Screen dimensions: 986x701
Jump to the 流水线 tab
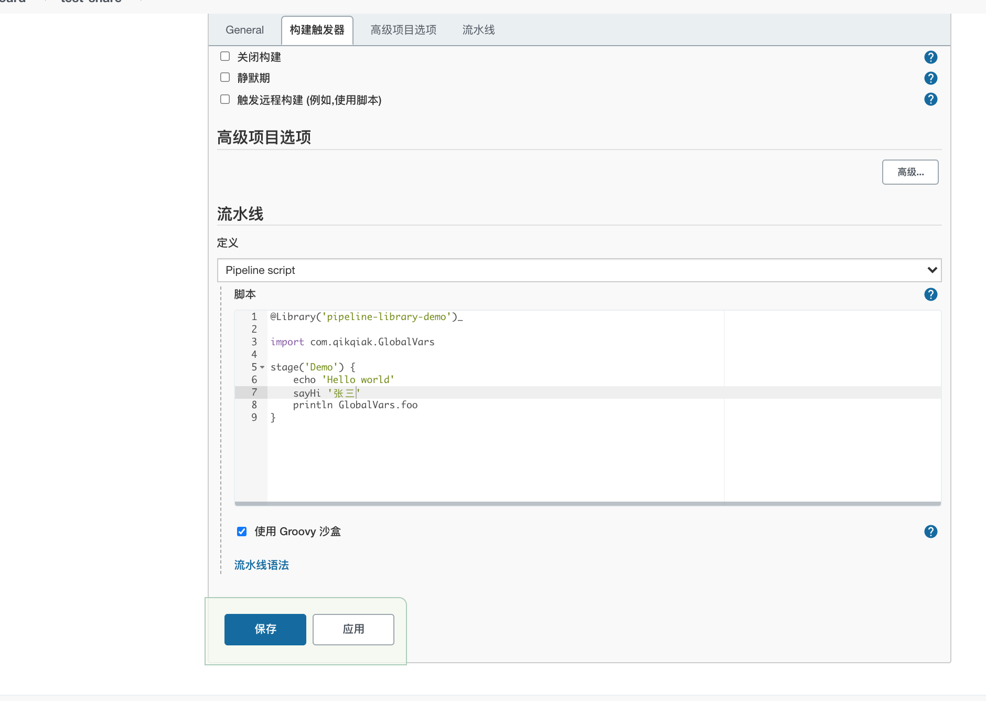click(478, 30)
